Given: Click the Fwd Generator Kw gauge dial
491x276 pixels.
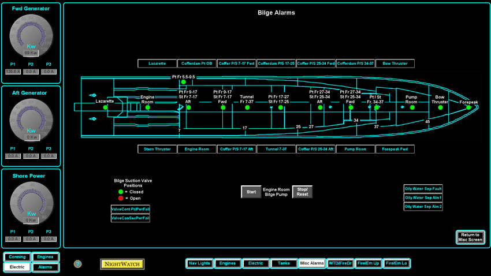Looking at the screenshot, I should (31, 36).
